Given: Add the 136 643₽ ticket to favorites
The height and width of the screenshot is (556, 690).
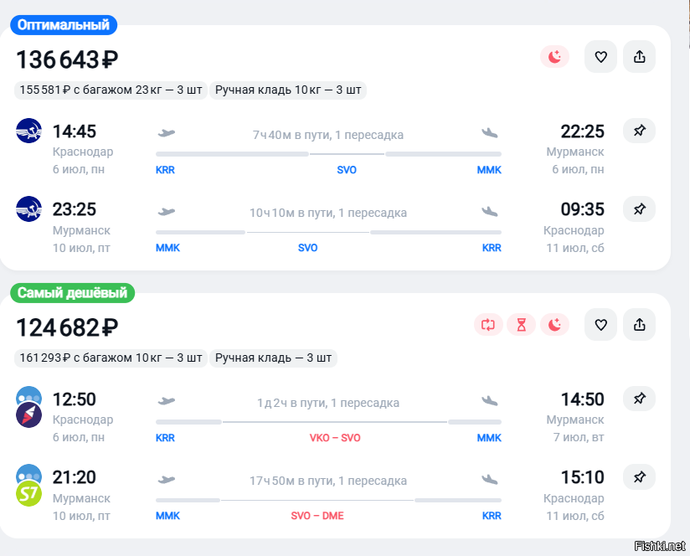Looking at the screenshot, I should 600,57.
